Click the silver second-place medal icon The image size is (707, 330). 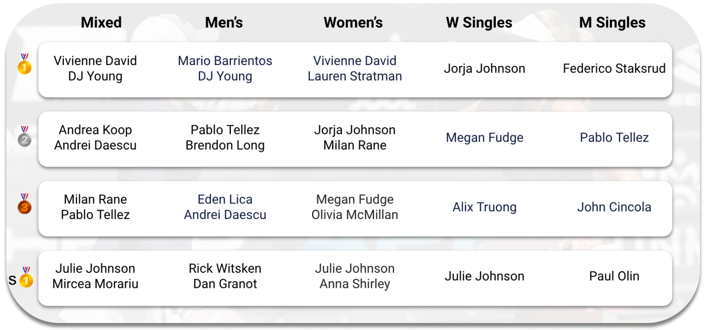pyautogui.click(x=25, y=136)
